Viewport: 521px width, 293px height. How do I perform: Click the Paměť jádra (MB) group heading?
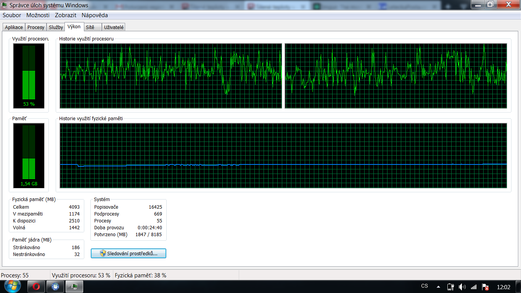click(x=32, y=240)
